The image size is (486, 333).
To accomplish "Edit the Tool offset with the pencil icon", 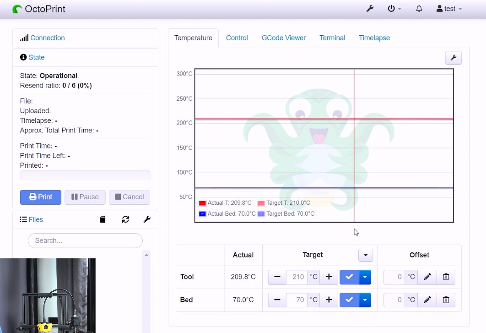I will [x=427, y=277].
